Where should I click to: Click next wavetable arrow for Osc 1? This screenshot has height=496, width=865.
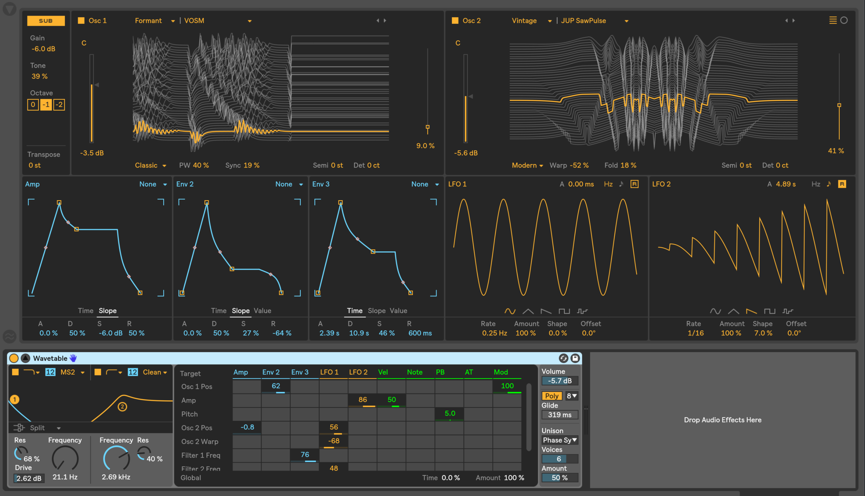tap(385, 21)
